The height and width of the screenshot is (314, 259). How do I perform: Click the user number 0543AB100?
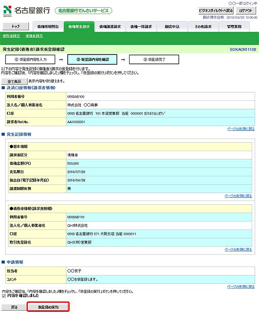(76, 97)
